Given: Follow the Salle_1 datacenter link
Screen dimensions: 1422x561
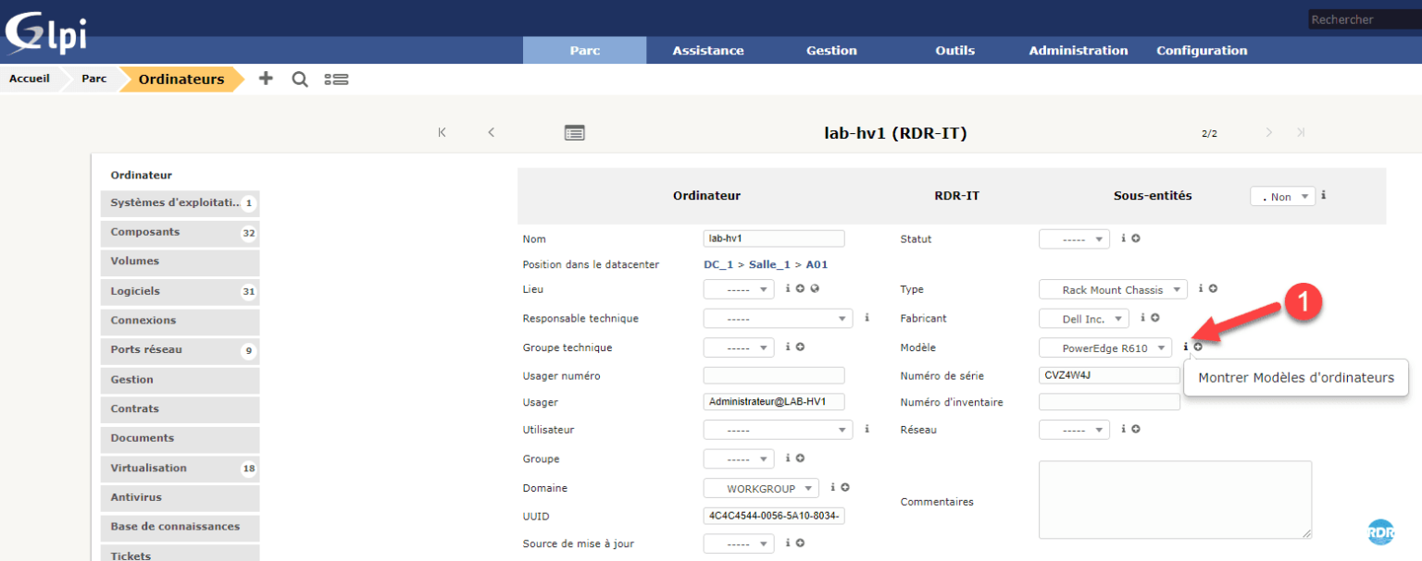Looking at the screenshot, I should [769, 264].
